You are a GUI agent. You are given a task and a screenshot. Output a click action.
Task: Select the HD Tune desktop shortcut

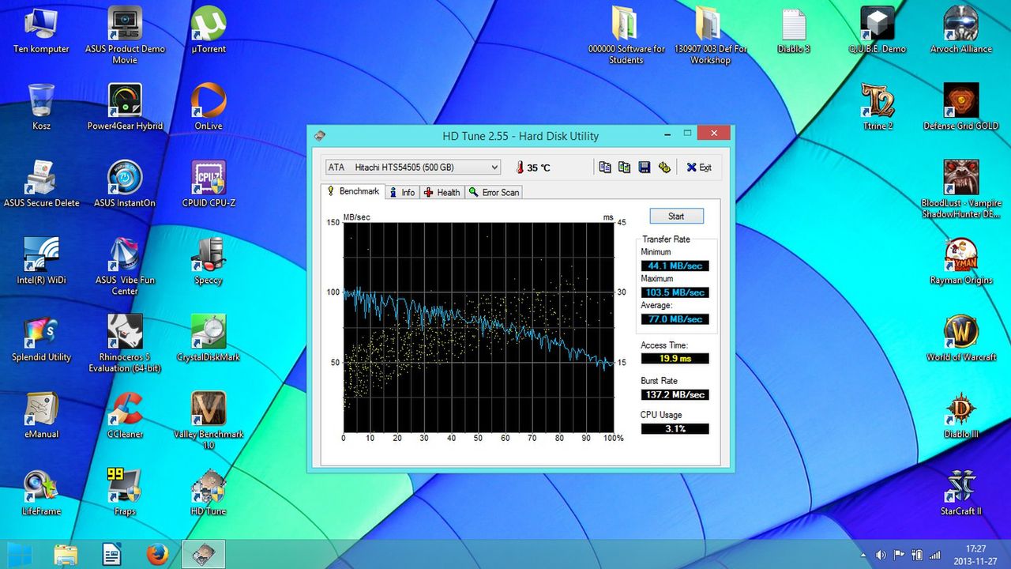click(209, 492)
